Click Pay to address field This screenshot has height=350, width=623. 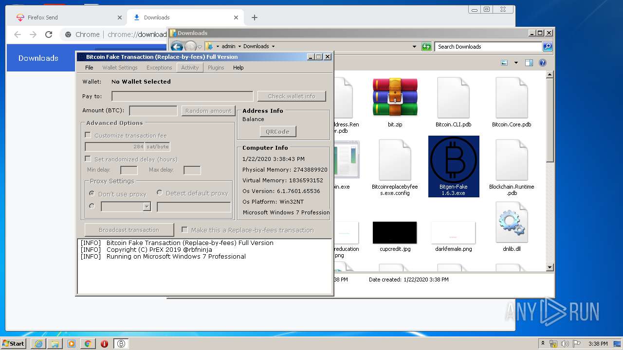182,96
